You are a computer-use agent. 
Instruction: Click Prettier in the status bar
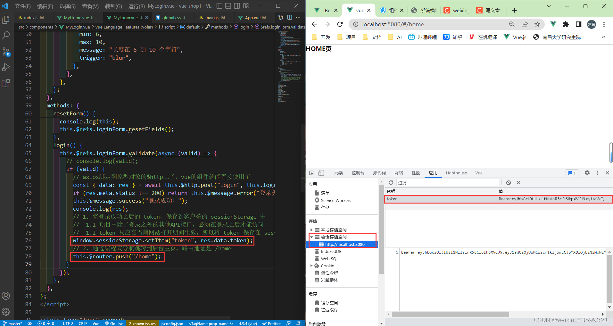[271, 323]
